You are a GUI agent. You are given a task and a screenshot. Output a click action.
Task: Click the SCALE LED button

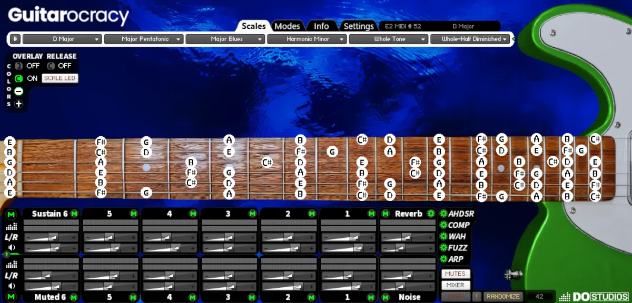click(60, 78)
